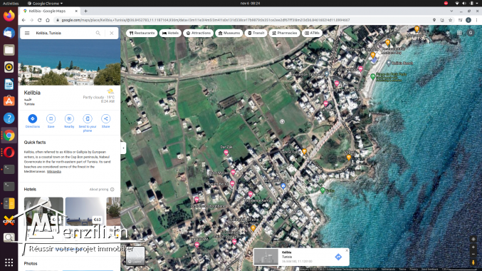Open the Google Maps hamburger menu
This screenshot has width=482, height=271.
point(27,33)
